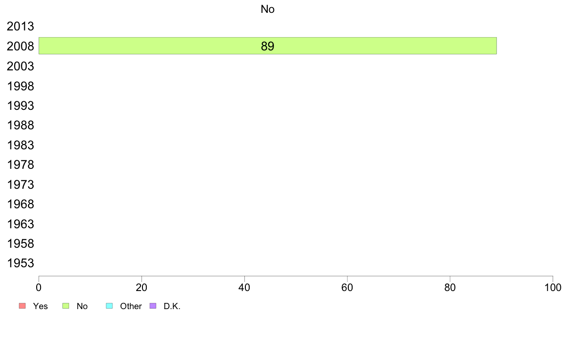Click the 89 value label on bar
Screen dimensions: 566x350
(267, 46)
